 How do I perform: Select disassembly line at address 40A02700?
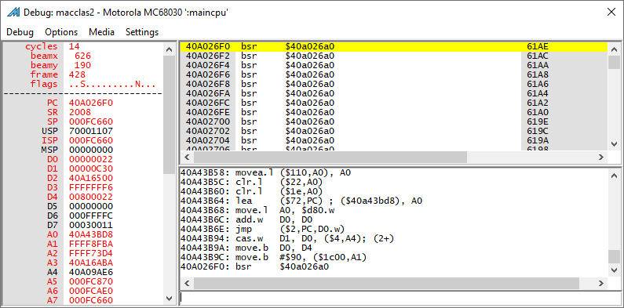394,121
